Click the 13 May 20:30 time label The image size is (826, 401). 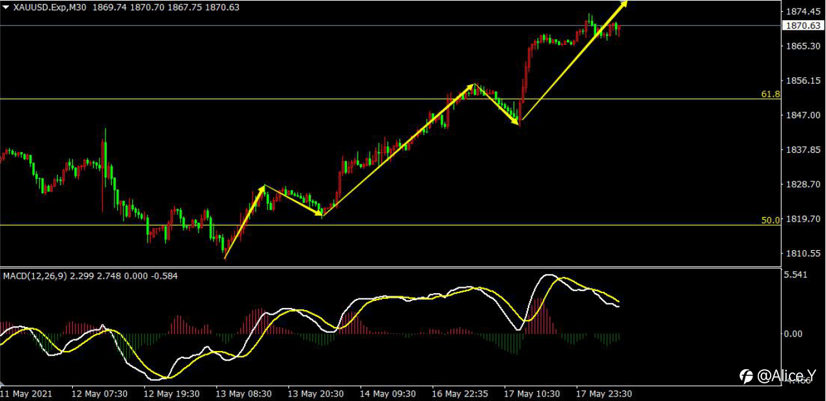tap(315, 394)
